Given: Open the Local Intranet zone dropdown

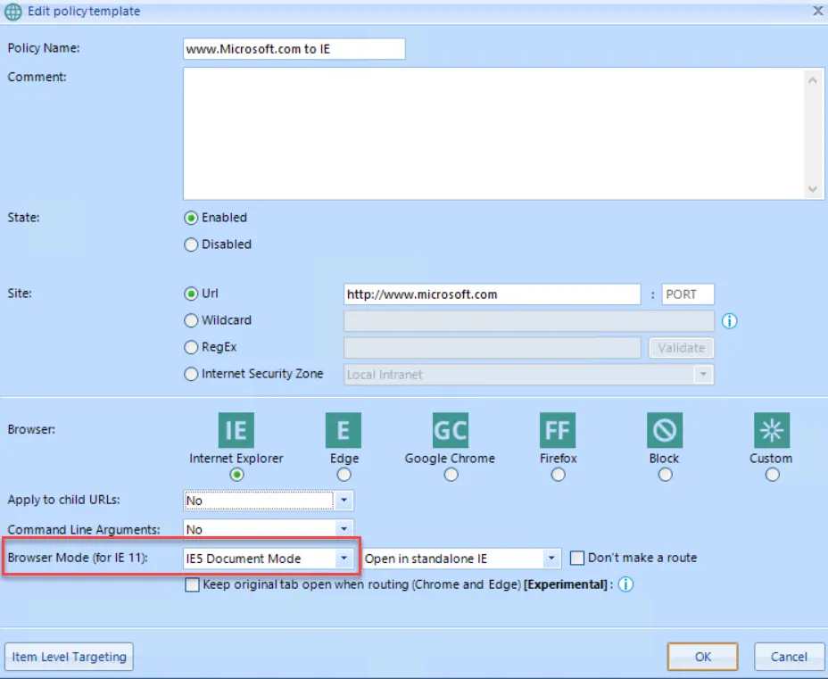Looking at the screenshot, I should coord(703,375).
